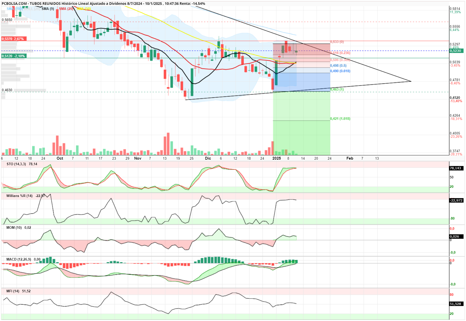Click the 2025 label on the date axis
Viewport: 466px width, 321px height.
pos(277,158)
